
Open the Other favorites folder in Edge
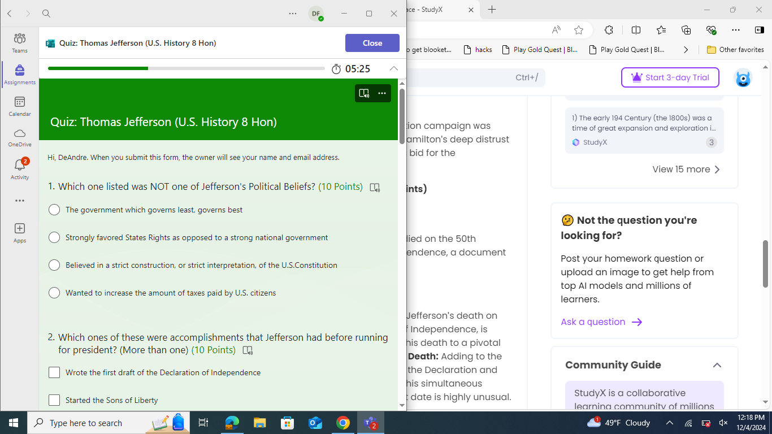pyautogui.click(x=735, y=50)
